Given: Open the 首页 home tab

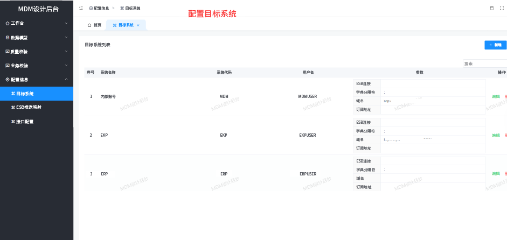Looking at the screenshot, I should click(94, 25).
